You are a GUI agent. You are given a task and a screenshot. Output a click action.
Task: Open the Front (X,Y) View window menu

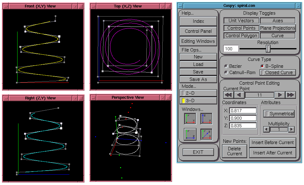6,6
